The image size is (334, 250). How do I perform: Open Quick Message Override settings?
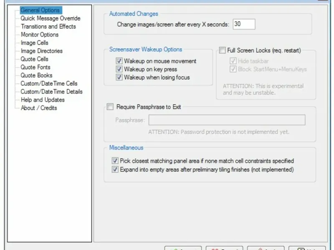(51, 18)
